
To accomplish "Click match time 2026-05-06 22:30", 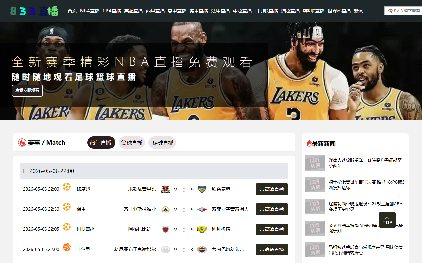I will point(41,209).
